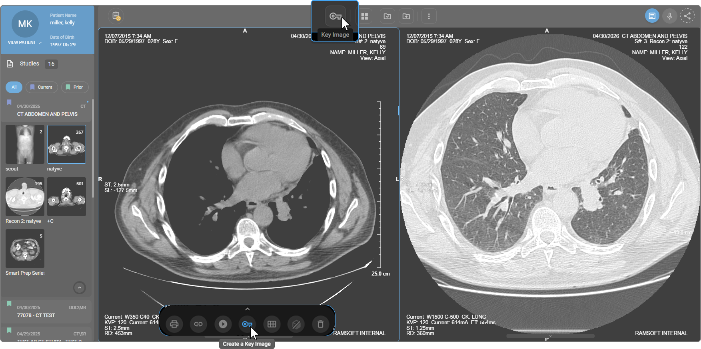
Task: Click the folder with checkmark icon
Action: pos(387,16)
